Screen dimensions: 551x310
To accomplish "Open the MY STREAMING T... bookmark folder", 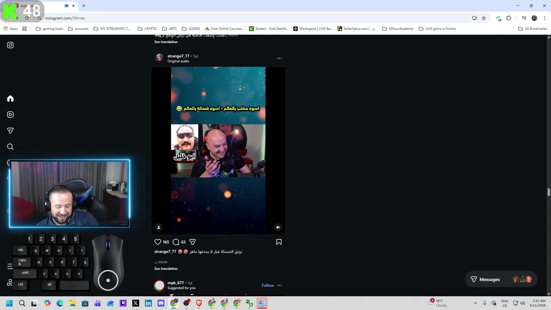I will tap(111, 29).
